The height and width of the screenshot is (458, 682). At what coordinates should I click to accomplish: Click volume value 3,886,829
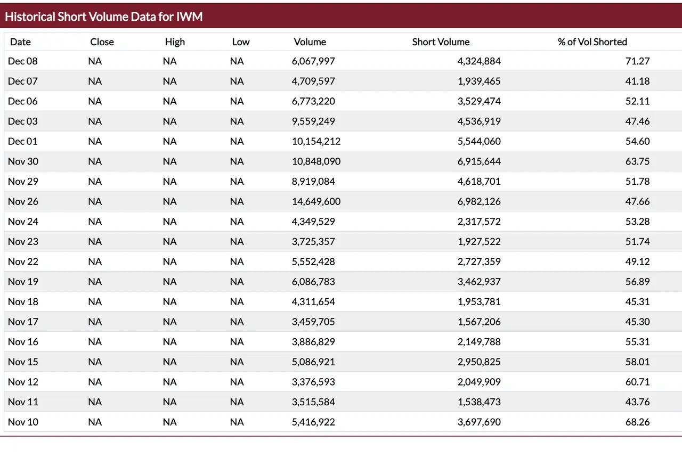[314, 342]
